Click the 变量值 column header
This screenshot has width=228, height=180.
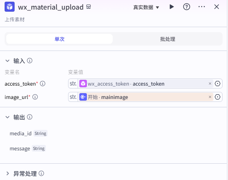76,72
